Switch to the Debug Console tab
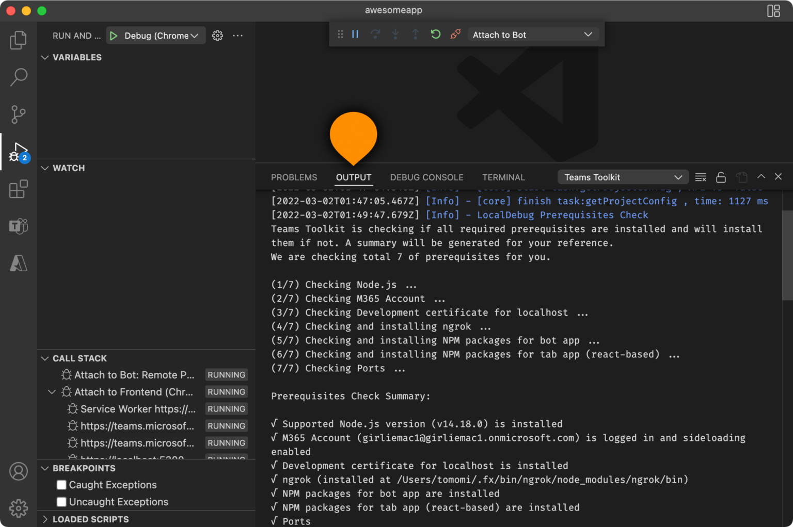The width and height of the screenshot is (793, 527). coord(426,177)
